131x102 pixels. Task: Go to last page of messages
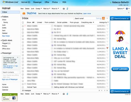[x=107, y=90]
